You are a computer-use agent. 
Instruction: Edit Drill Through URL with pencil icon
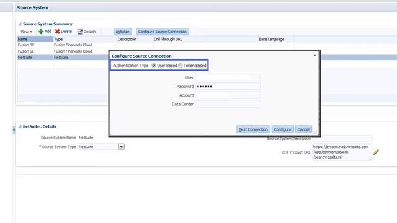pyautogui.click(x=376, y=152)
